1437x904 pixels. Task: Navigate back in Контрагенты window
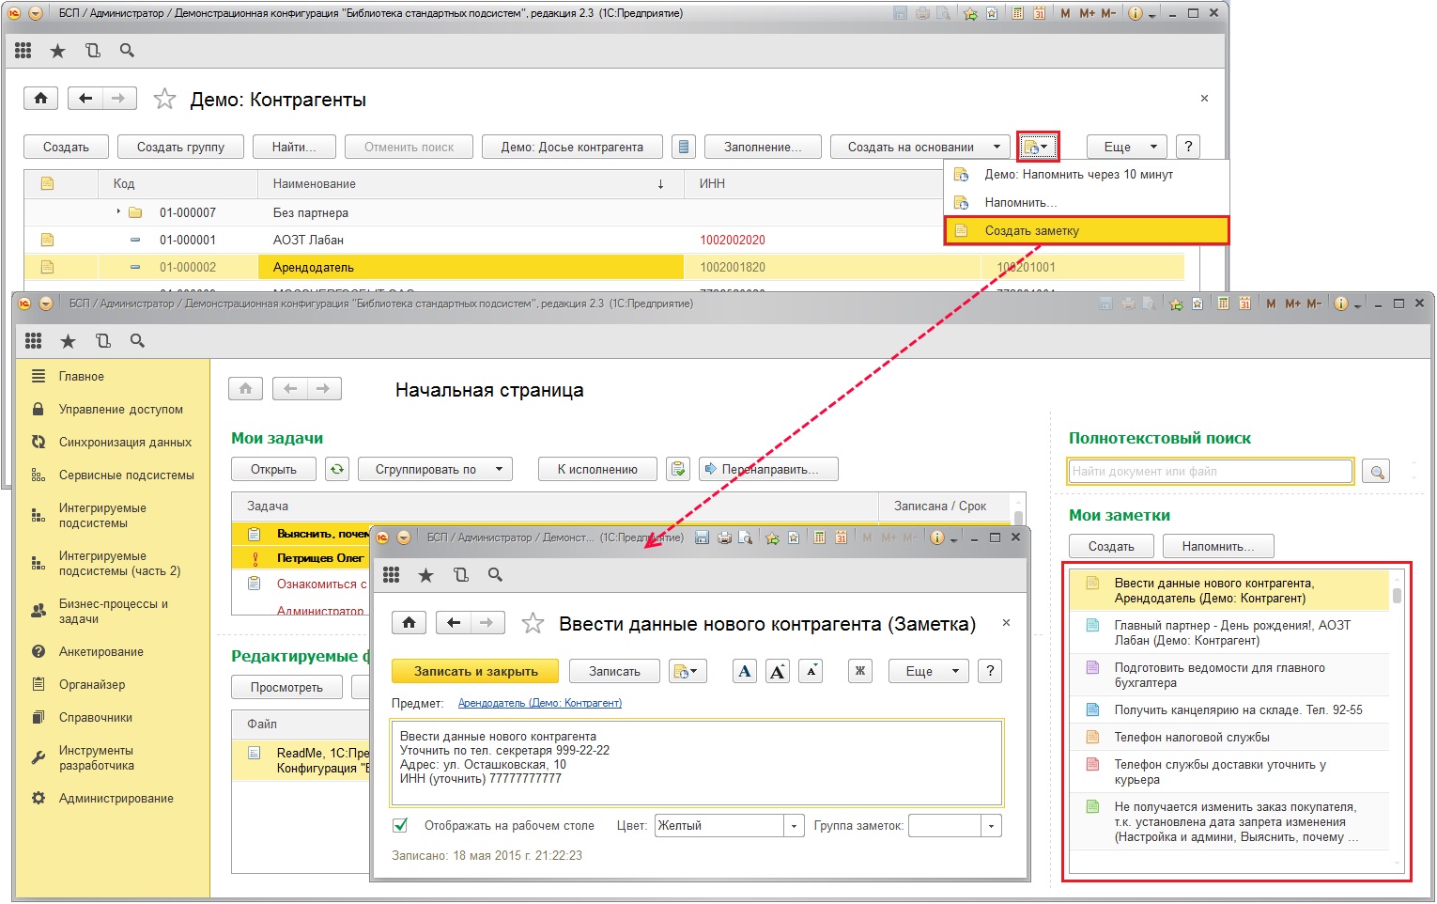click(85, 99)
